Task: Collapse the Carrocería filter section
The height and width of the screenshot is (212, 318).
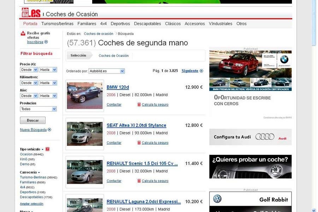Action: [39, 173]
